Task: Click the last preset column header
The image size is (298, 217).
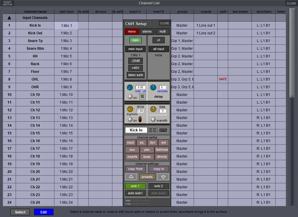Action: 240,12
